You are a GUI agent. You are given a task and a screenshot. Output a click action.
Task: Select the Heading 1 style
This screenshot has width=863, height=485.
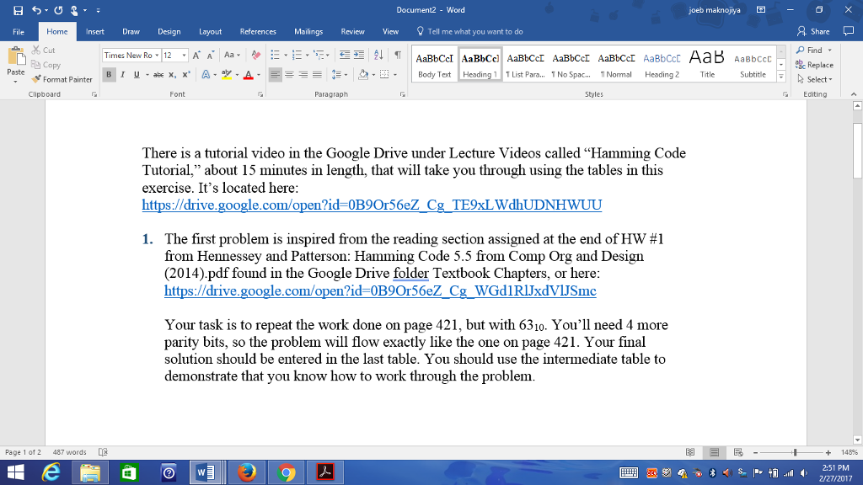coord(479,62)
